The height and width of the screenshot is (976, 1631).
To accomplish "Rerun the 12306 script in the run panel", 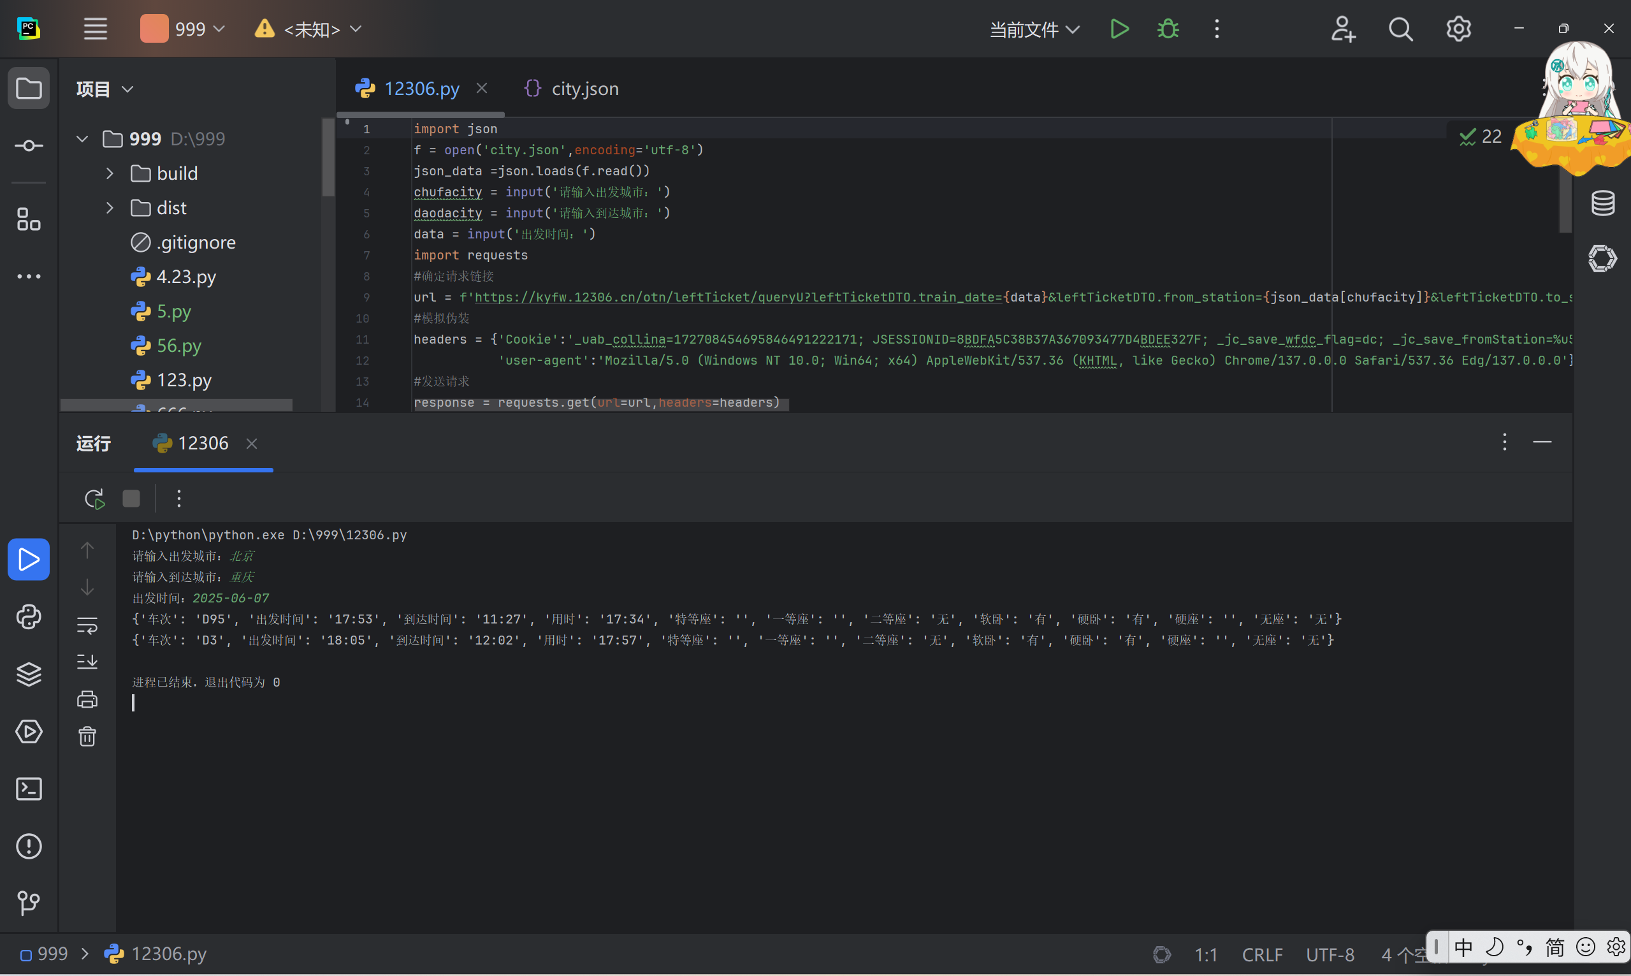I will pos(95,499).
